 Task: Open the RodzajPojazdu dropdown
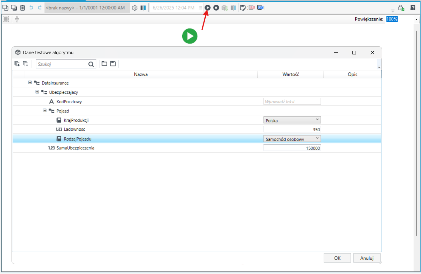[292, 139]
